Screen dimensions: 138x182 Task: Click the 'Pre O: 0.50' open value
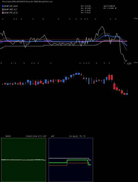coord(86,6)
